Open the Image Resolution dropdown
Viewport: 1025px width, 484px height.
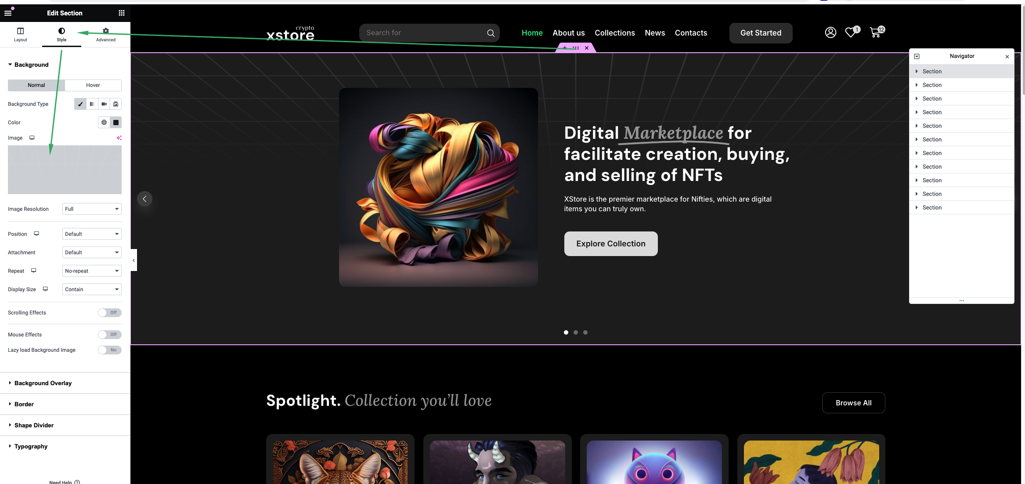92,209
